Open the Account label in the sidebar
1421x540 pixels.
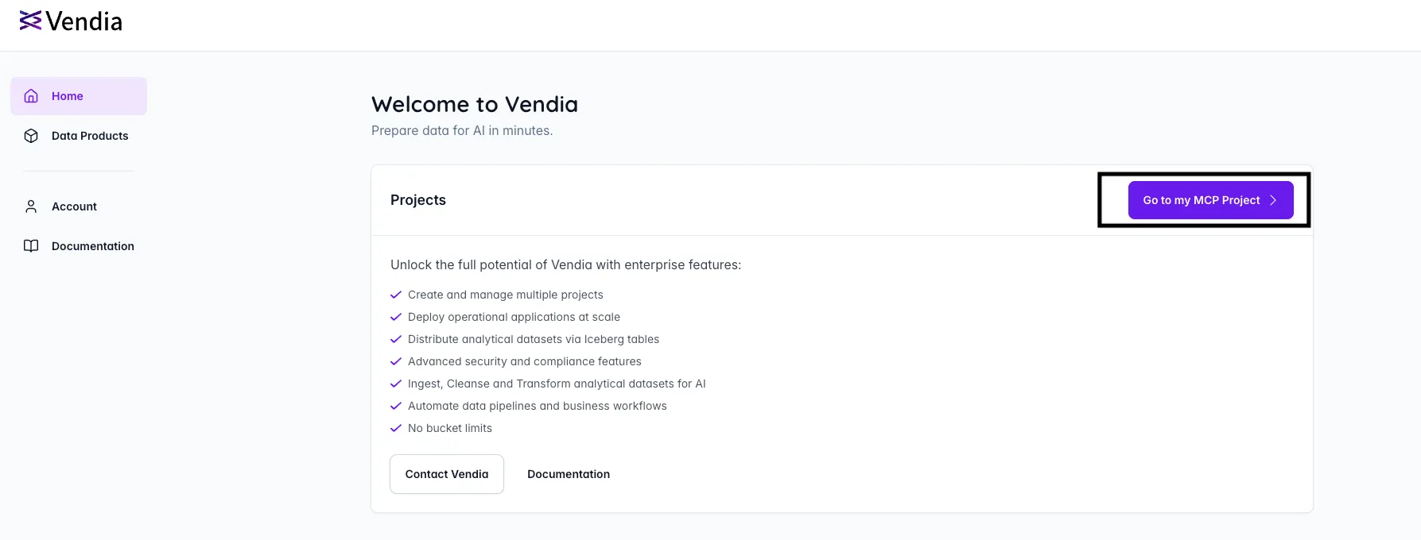coord(74,206)
